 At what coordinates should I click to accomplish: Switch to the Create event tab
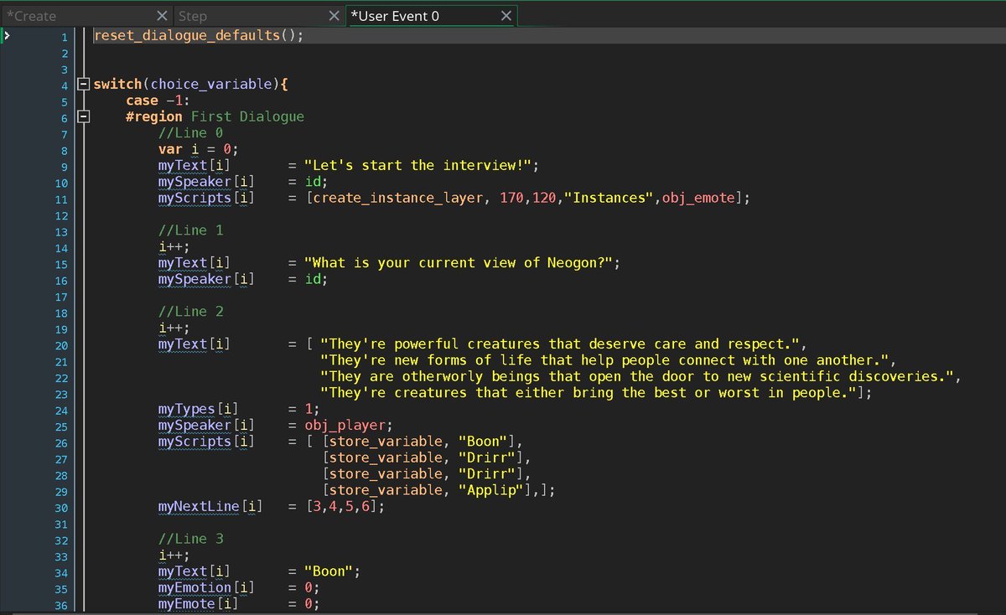(86, 15)
